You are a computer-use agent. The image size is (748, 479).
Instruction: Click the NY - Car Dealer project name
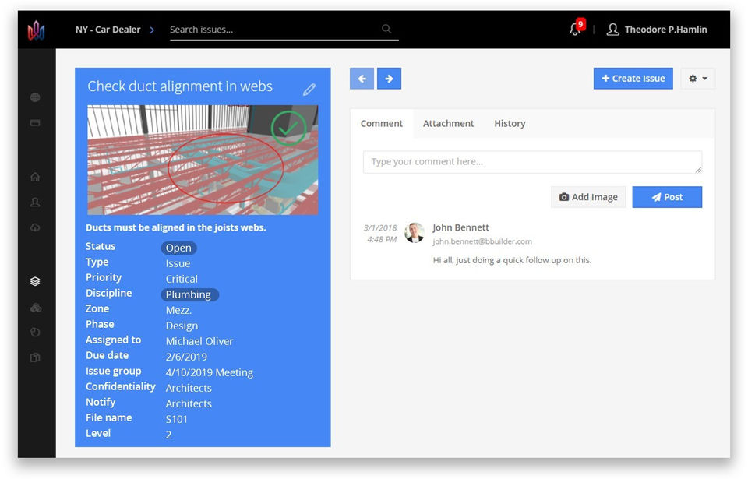pyautogui.click(x=108, y=30)
